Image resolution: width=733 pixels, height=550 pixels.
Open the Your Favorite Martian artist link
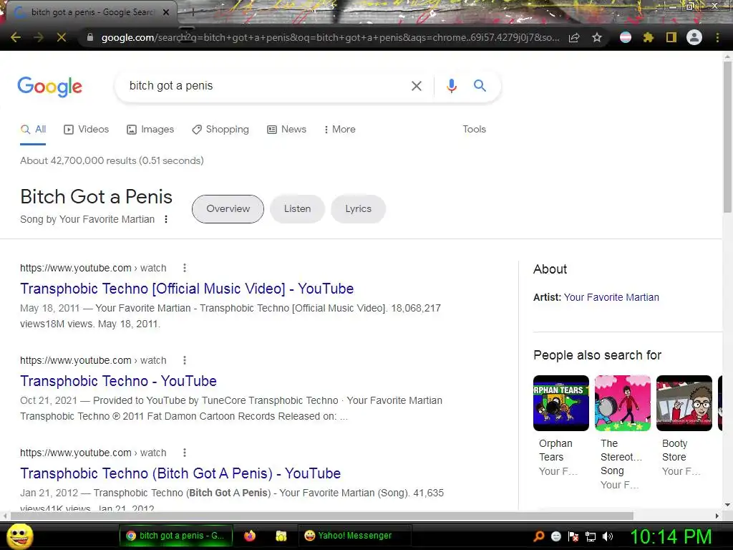611,297
